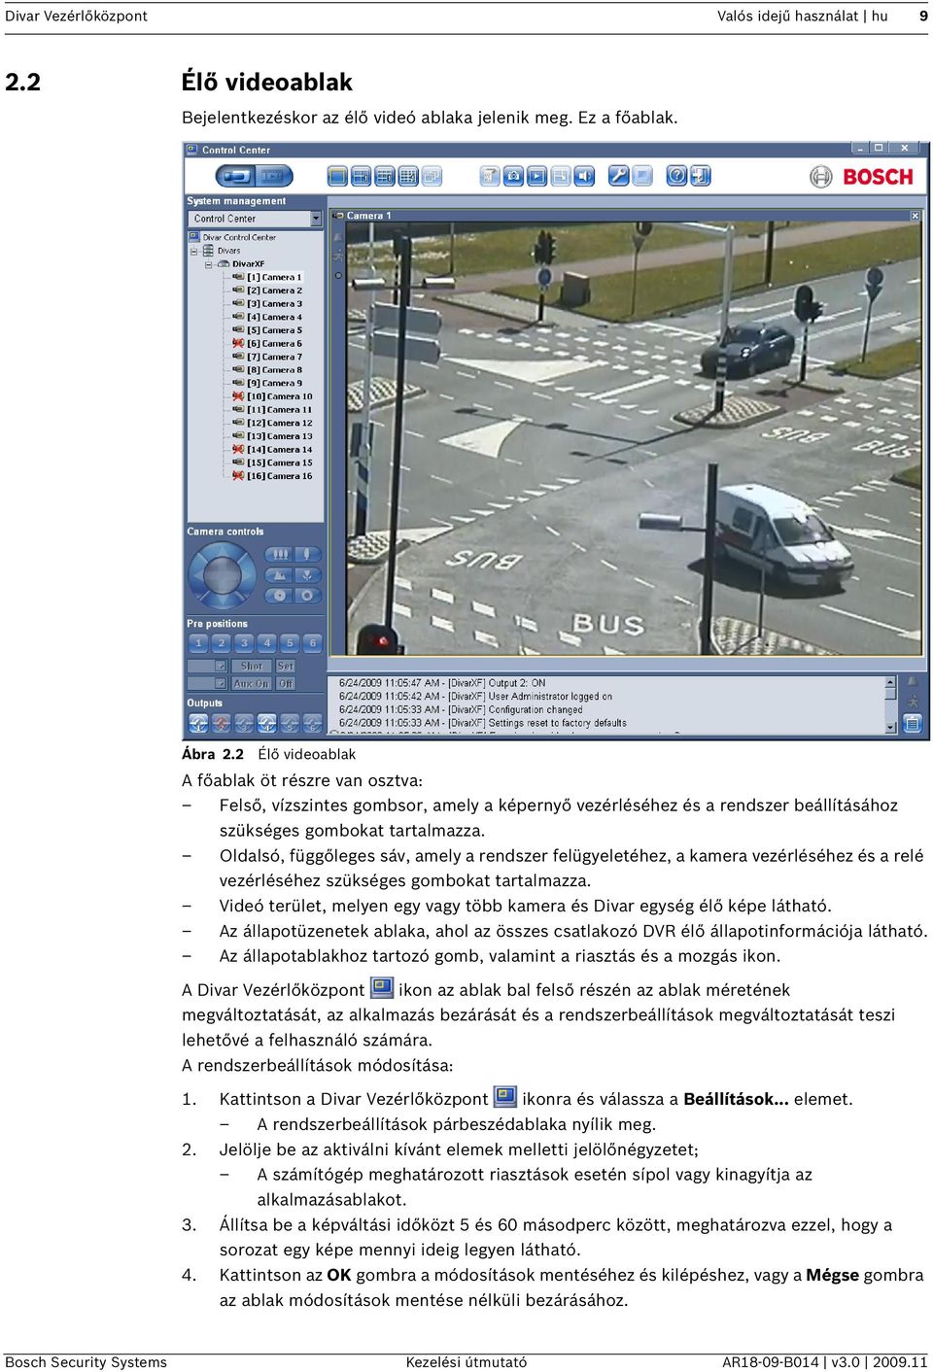933x1372 pixels.
Task: Click iris open button in camera controls
Action: (x=307, y=595)
